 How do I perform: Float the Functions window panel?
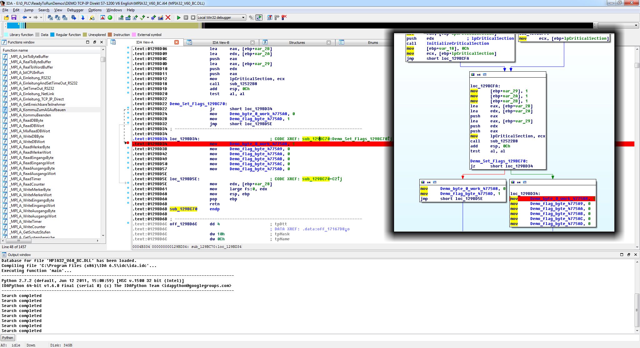point(95,42)
